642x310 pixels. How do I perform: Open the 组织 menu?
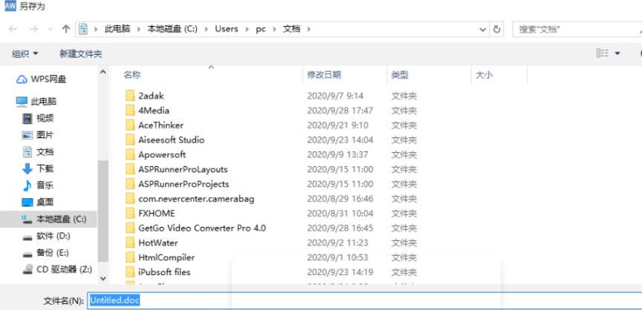click(25, 53)
